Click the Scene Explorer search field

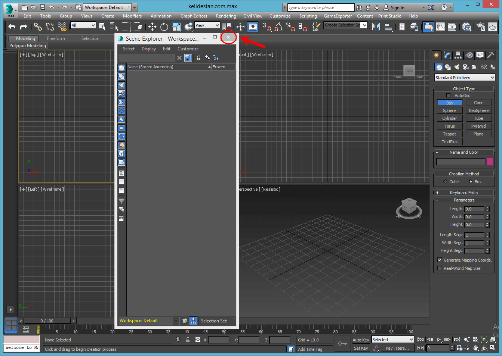(147, 58)
